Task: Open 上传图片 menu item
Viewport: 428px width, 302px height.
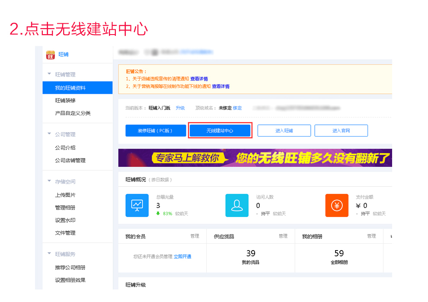Action: coord(65,195)
